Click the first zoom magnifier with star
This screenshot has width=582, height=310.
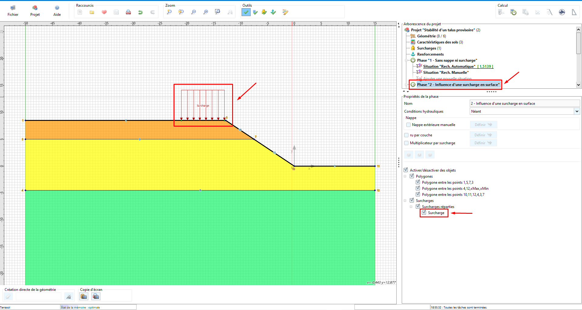click(x=169, y=12)
